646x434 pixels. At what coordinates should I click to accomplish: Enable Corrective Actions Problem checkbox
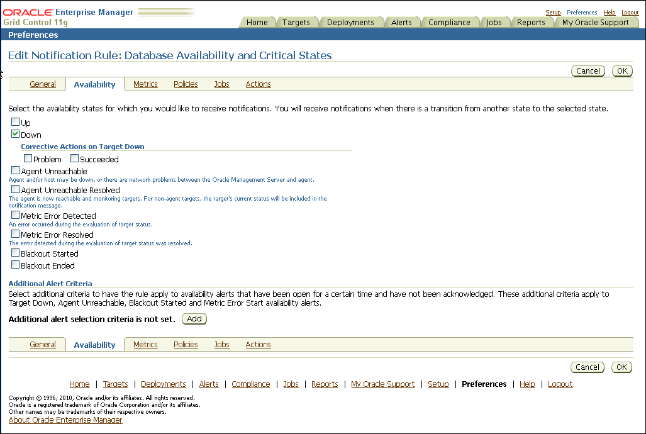click(28, 159)
